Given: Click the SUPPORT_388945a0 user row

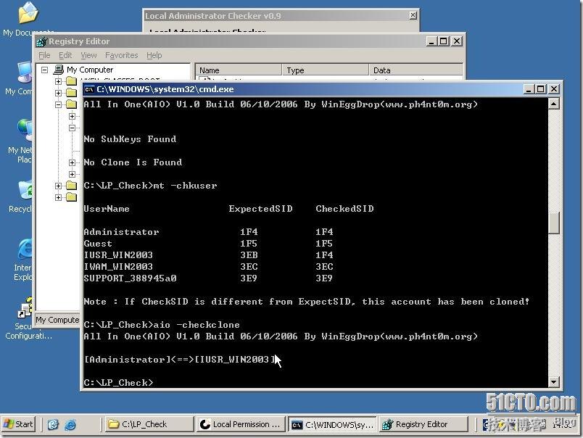Looking at the screenshot, I should [208, 278].
